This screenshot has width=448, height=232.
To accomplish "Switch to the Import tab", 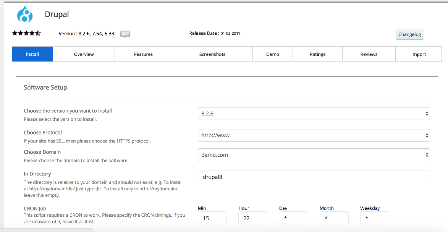I will pos(419,54).
